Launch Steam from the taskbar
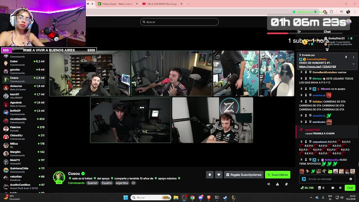 click(225, 198)
